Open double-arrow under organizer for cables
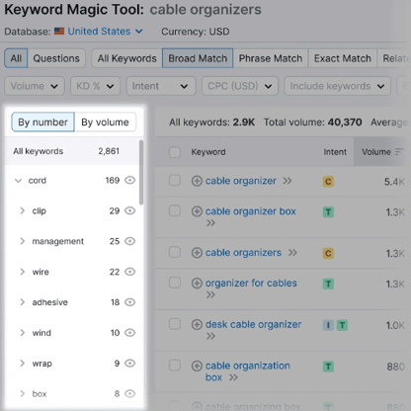411x411 pixels. (x=210, y=294)
